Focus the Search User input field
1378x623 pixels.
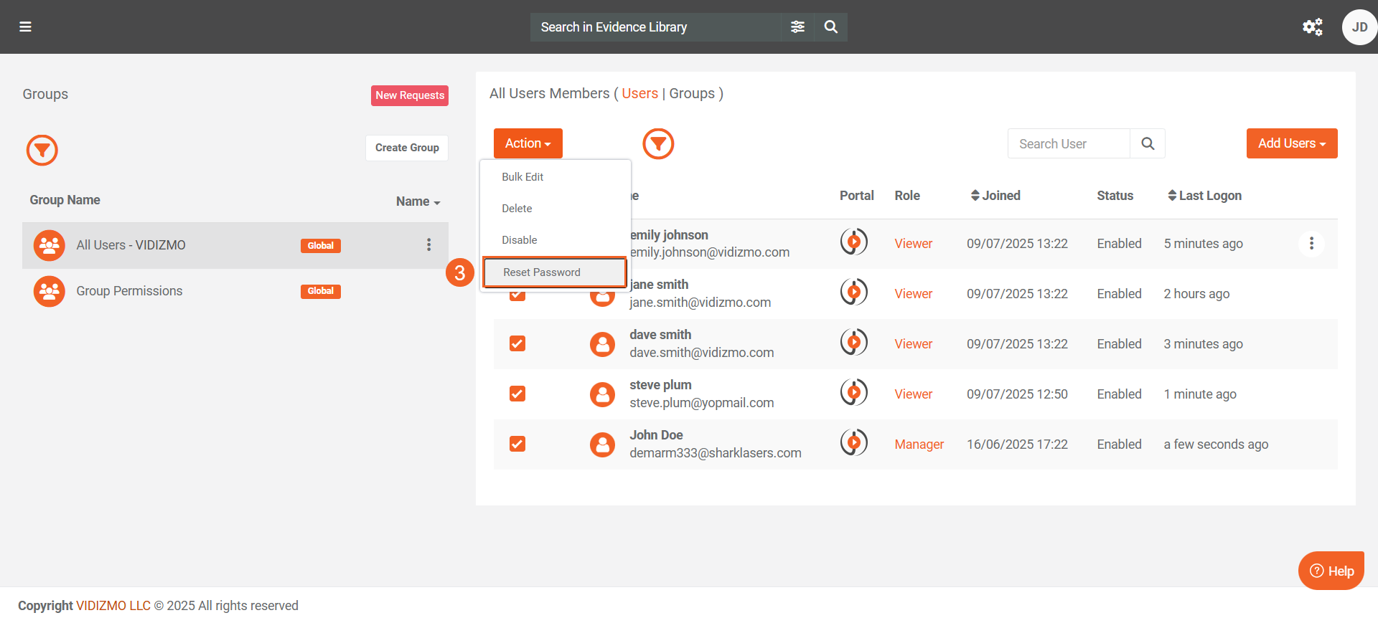1068,144
